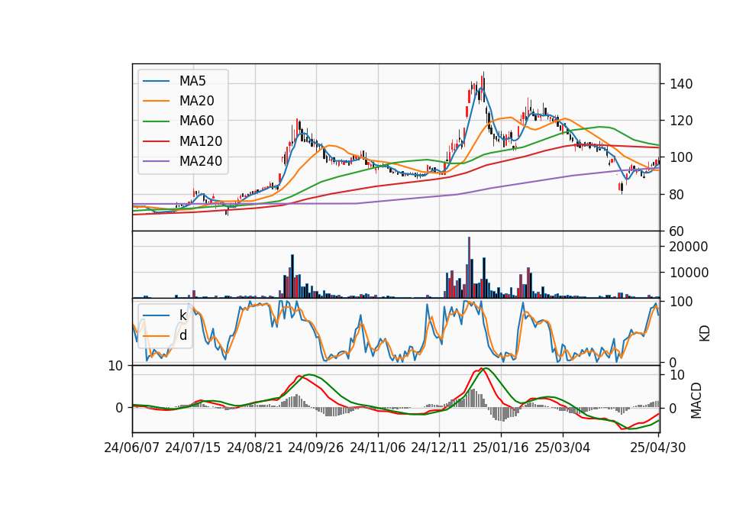The image size is (733, 527).
Task: Click the MACD axis title
Action: 696,401
